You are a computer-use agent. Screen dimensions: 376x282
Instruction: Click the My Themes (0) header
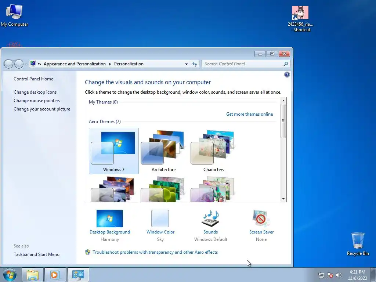point(103,102)
